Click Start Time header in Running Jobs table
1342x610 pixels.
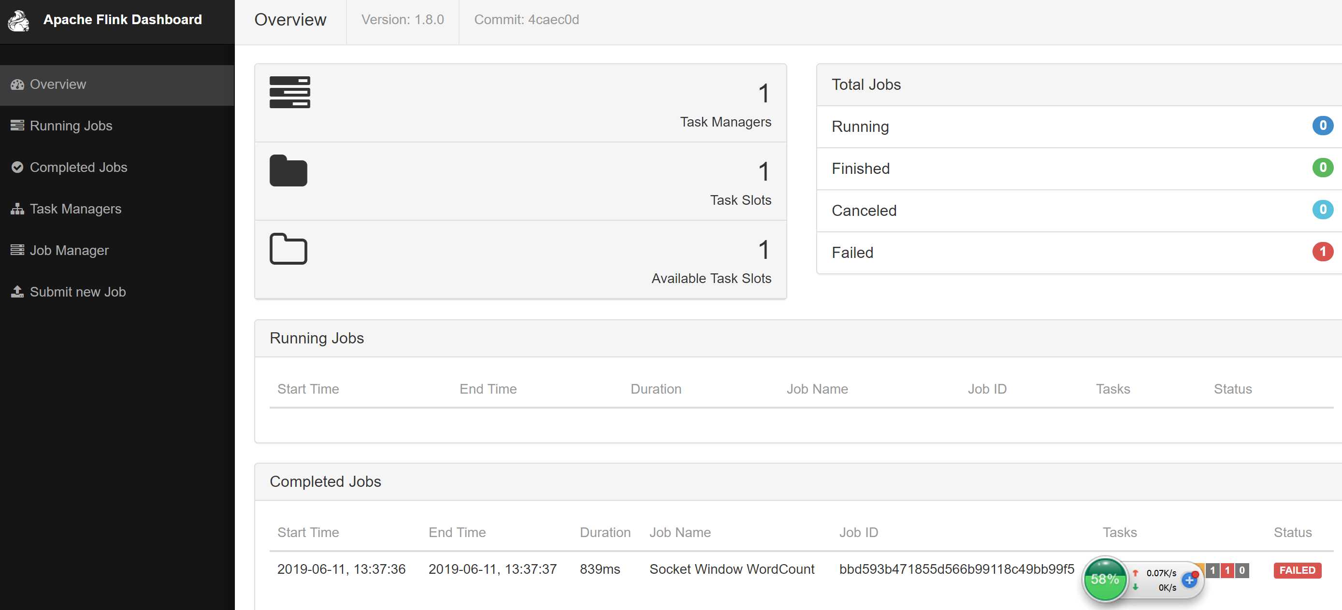point(308,389)
